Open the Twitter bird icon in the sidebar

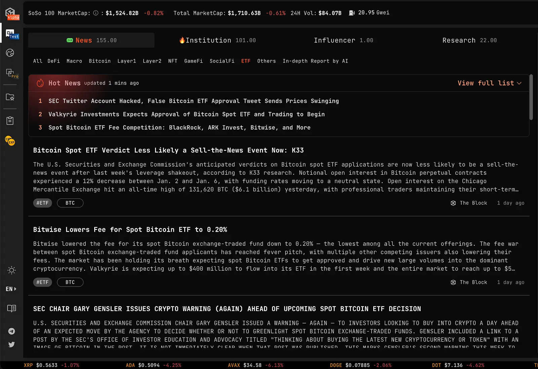(11, 344)
